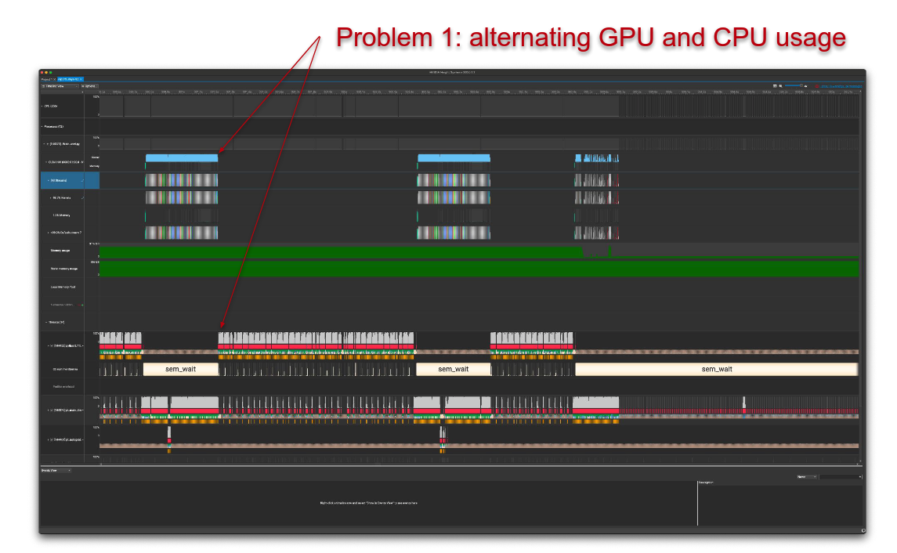Screen dimensions: 897x553
Task: Select the highlighted All Streams row
Action: tap(69, 180)
